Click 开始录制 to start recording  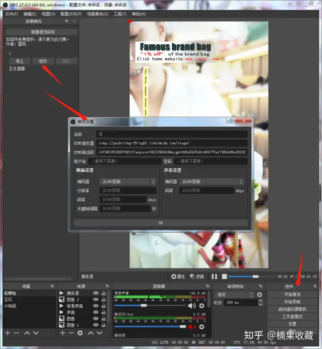pos(292,302)
